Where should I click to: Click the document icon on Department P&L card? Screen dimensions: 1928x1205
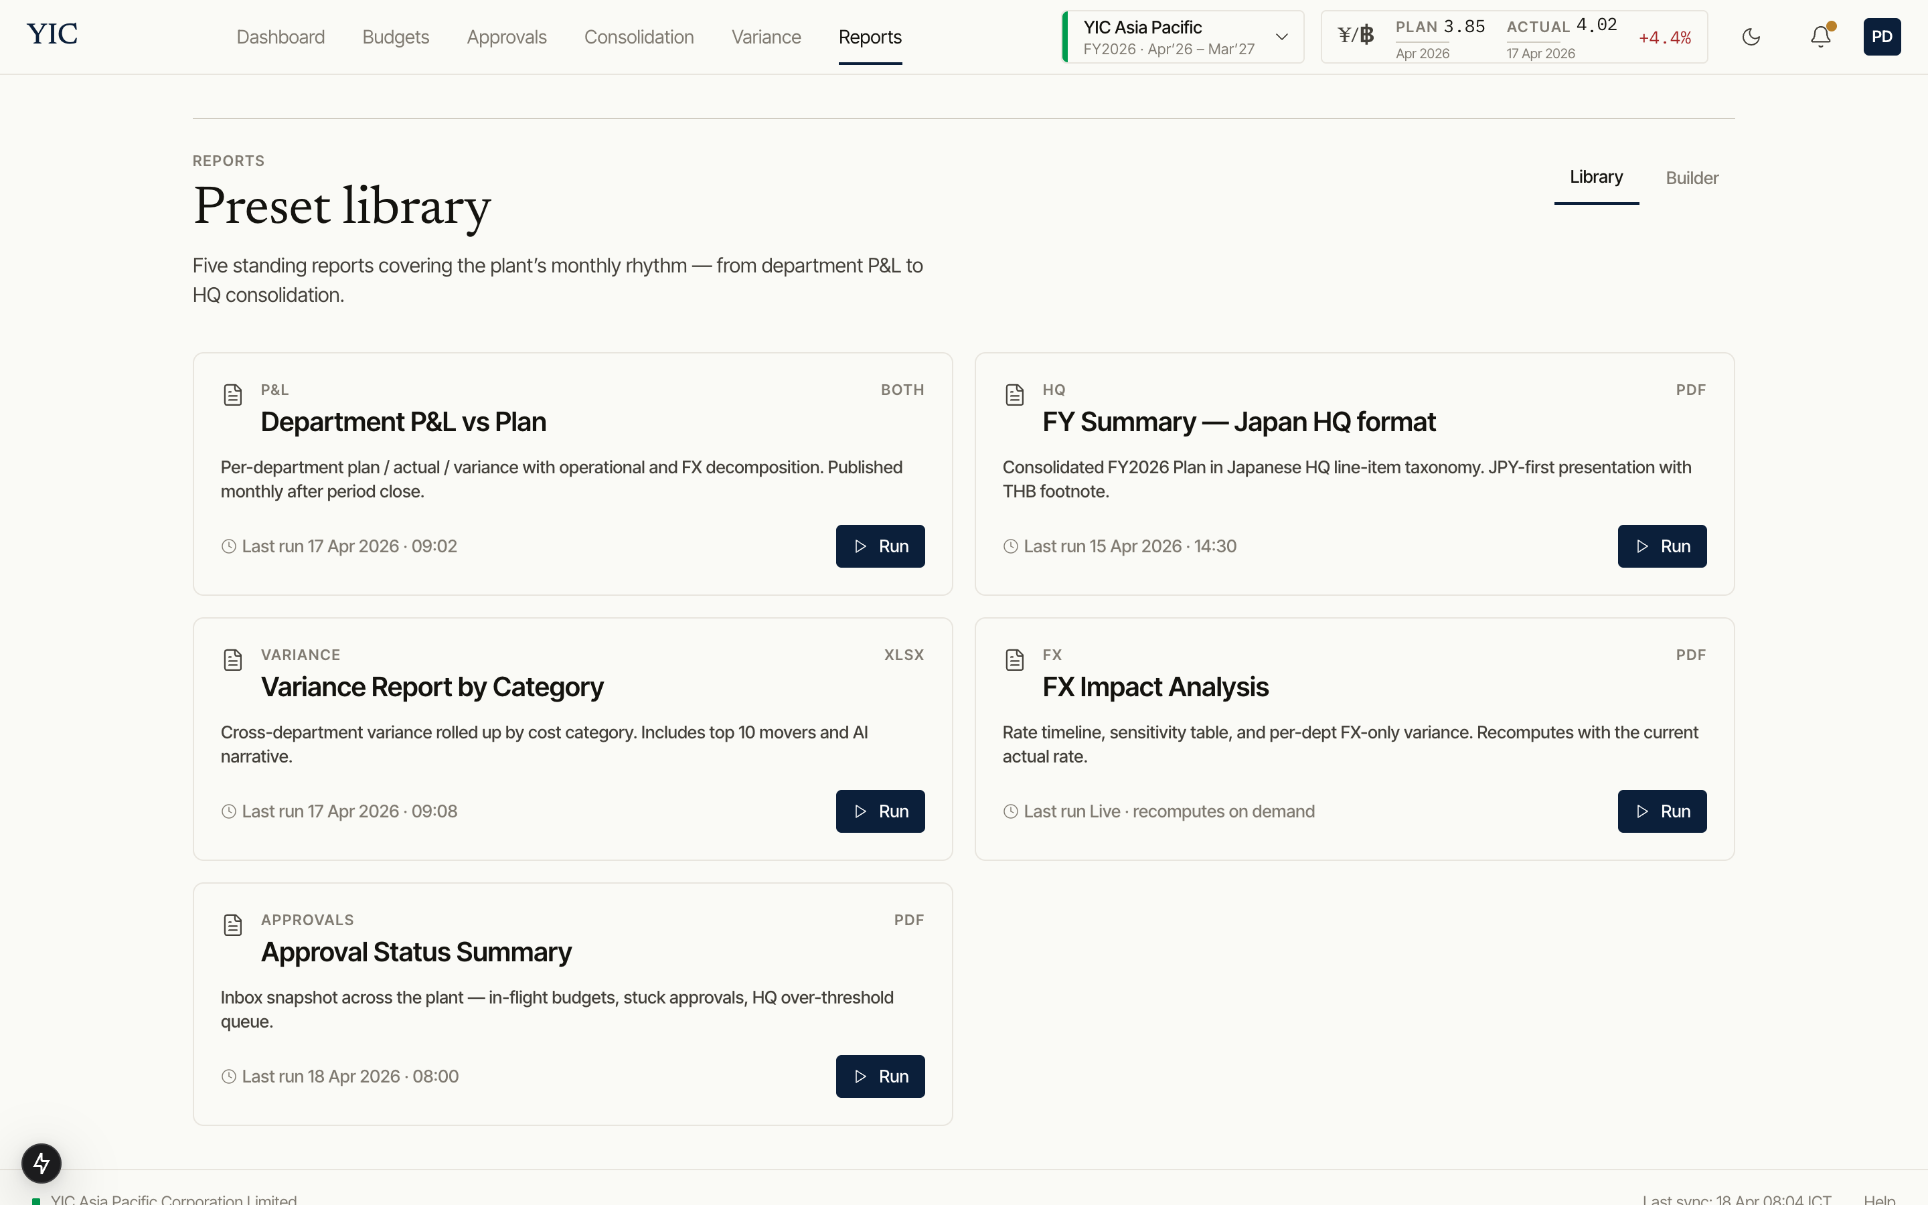(x=232, y=394)
